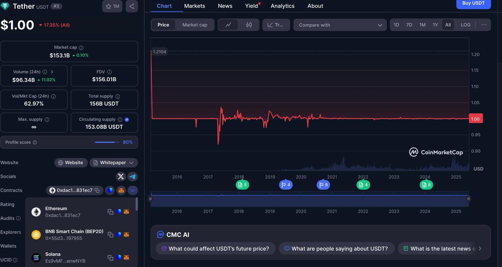The image size is (502, 267).
Task: Click info icon beside Volume (24h)
Action: (45, 72)
